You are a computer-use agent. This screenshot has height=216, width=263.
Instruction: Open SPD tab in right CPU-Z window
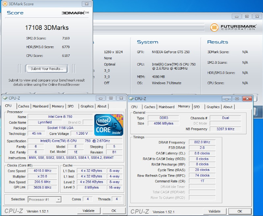(x=197, y=107)
